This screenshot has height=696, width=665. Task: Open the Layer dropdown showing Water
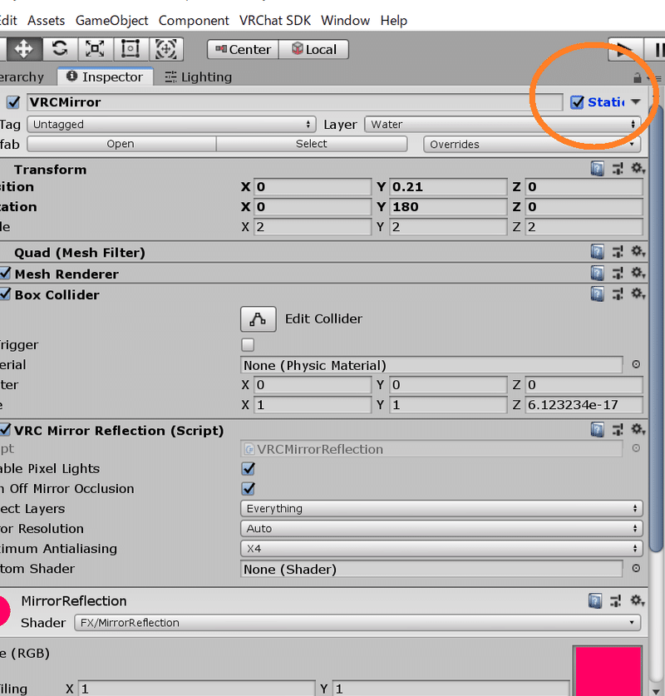point(503,124)
